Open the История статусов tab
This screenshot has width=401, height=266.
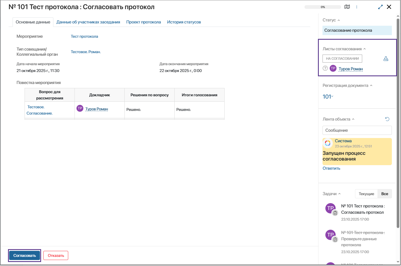click(x=184, y=22)
